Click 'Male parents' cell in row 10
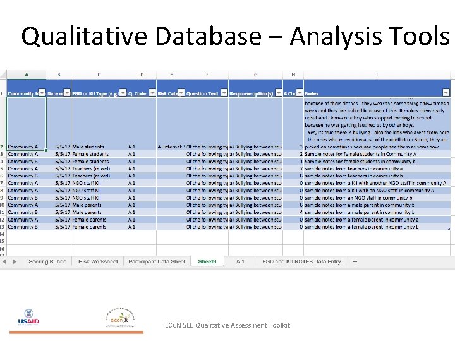The height and width of the screenshot is (341, 455). tap(99, 205)
